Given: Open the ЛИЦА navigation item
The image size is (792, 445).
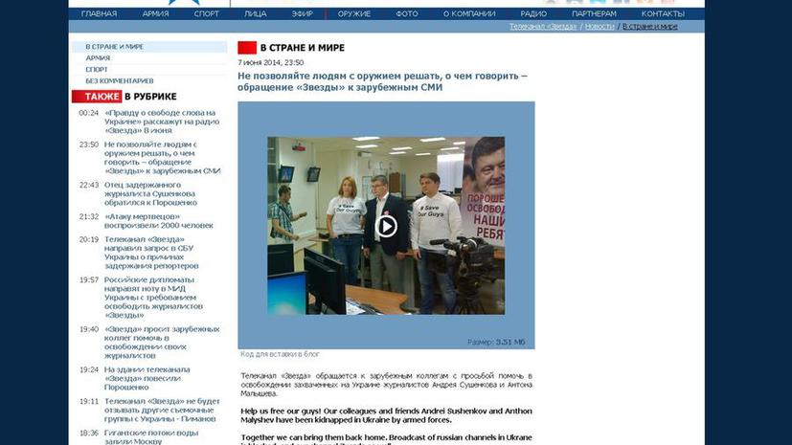Looking at the screenshot, I should click(255, 14).
